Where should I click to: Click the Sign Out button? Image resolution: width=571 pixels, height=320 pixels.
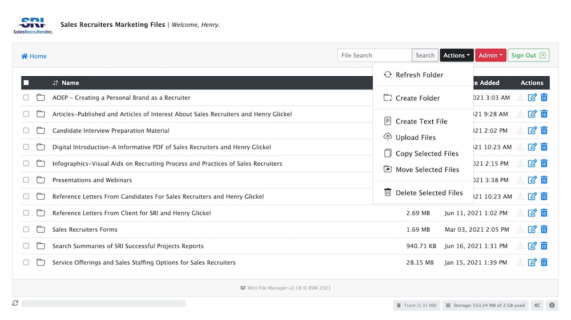click(x=528, y=55)
